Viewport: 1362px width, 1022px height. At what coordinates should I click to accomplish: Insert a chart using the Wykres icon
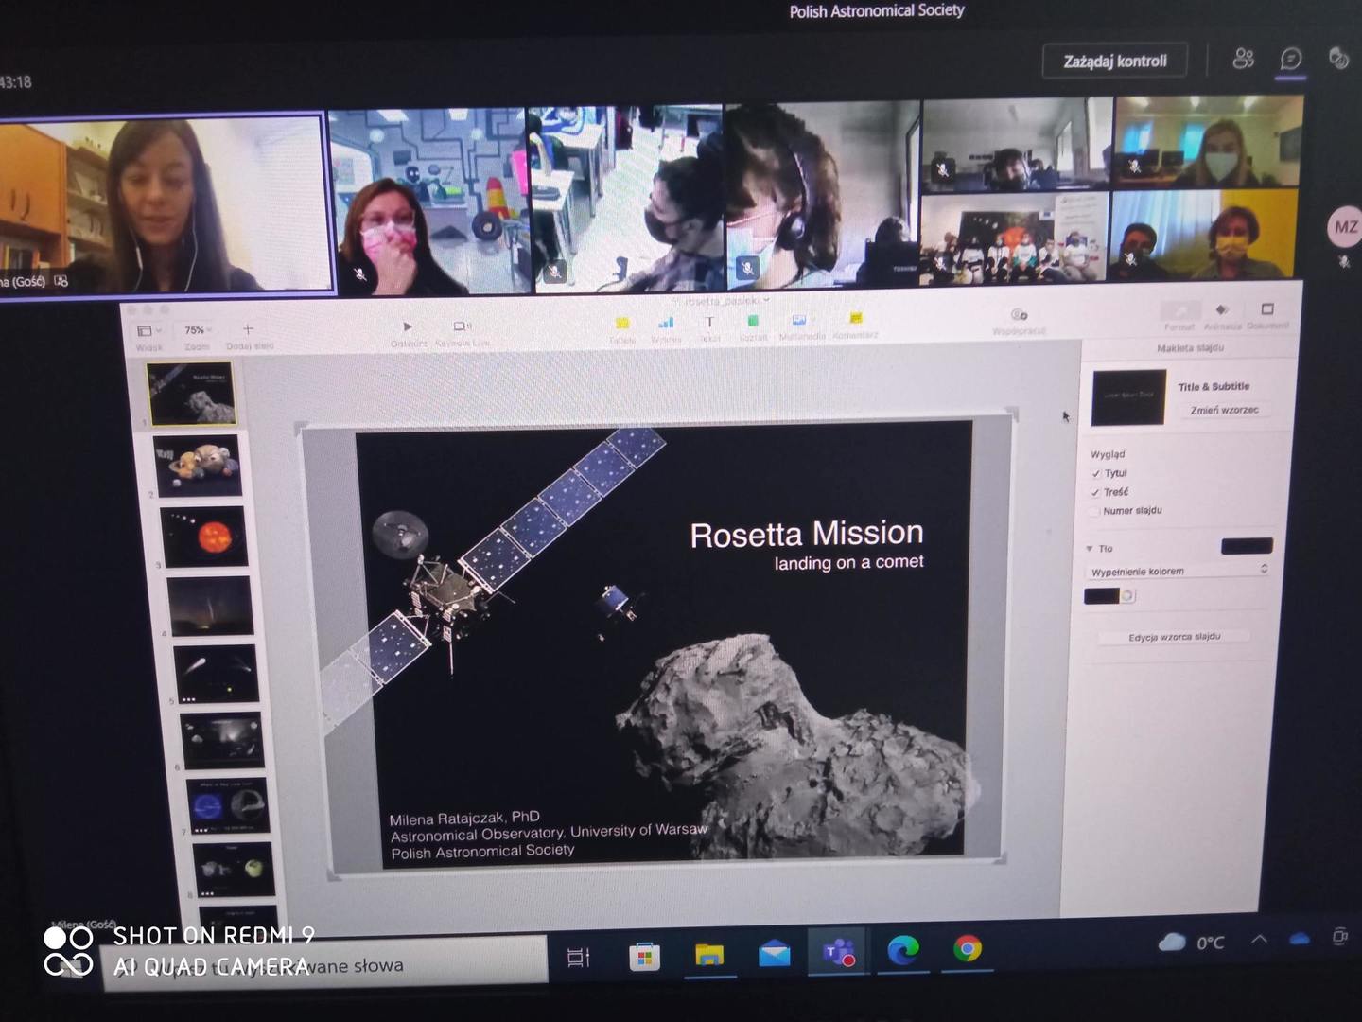pos(666,323)
